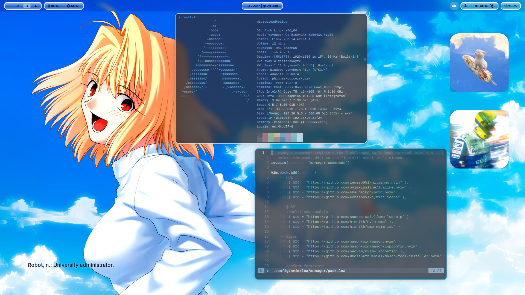
Task: Click the red color block in fastfetch
Action: 265,137
